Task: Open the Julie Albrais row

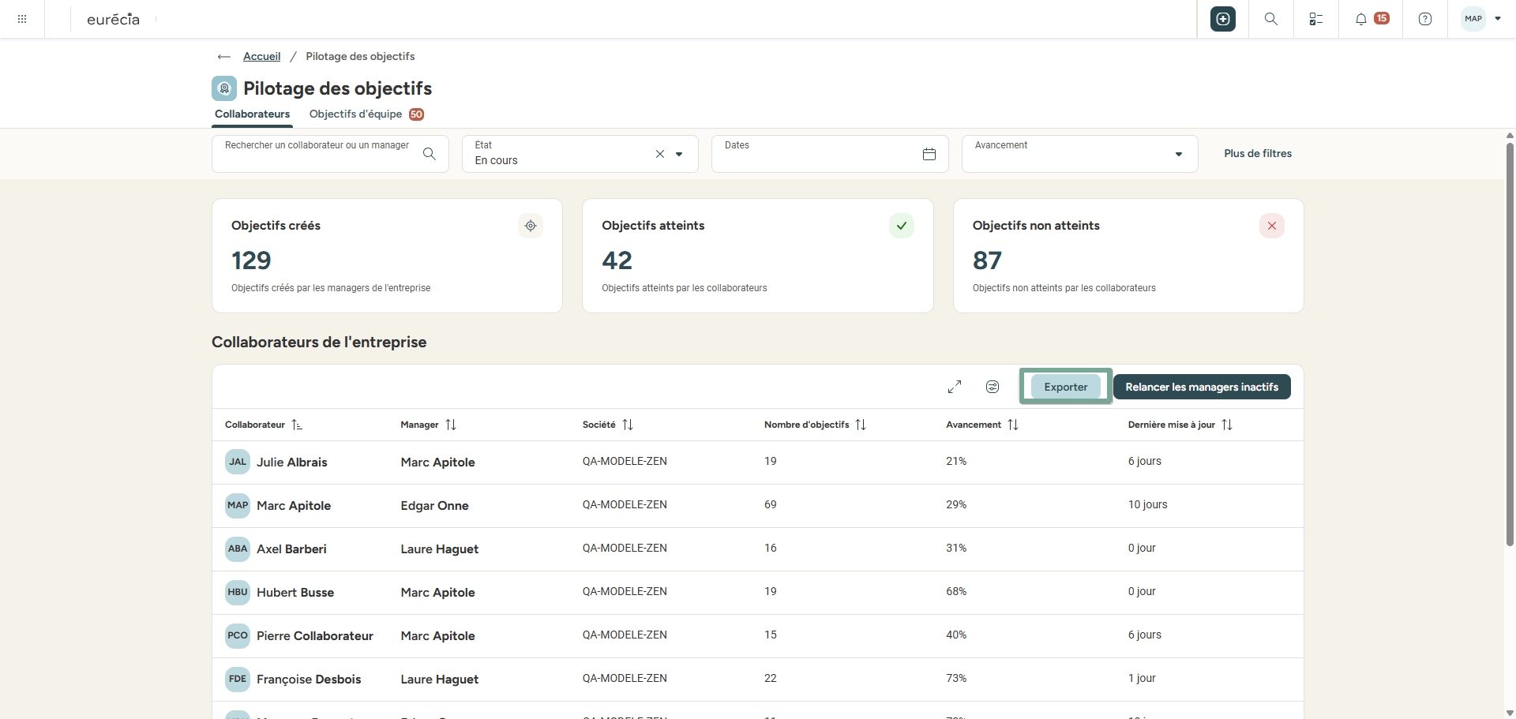Action: 757,462
